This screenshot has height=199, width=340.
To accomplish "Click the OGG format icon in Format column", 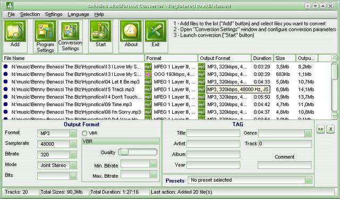I will coord(148,74).
